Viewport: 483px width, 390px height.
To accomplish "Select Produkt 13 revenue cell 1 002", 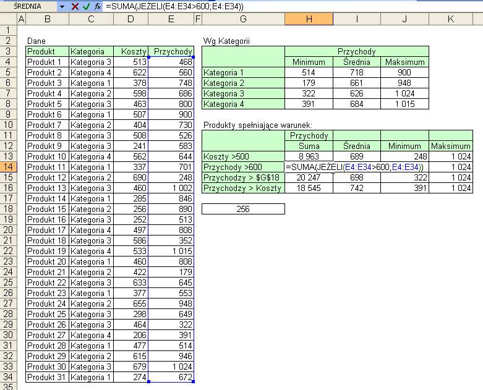I will click(171, 188).
